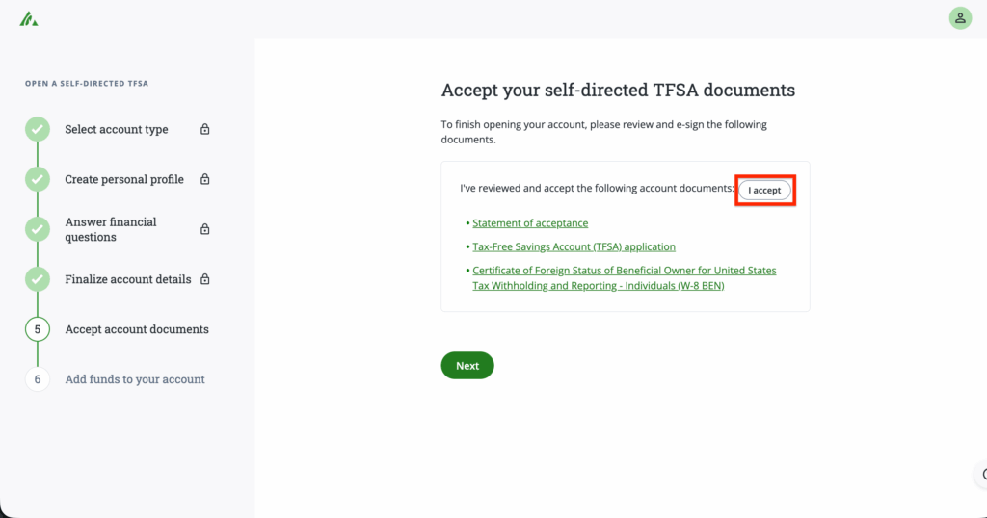Screen dimensions: 987x518
Task: Click the lock icon beside Select account type
Action: coord(204,129)
